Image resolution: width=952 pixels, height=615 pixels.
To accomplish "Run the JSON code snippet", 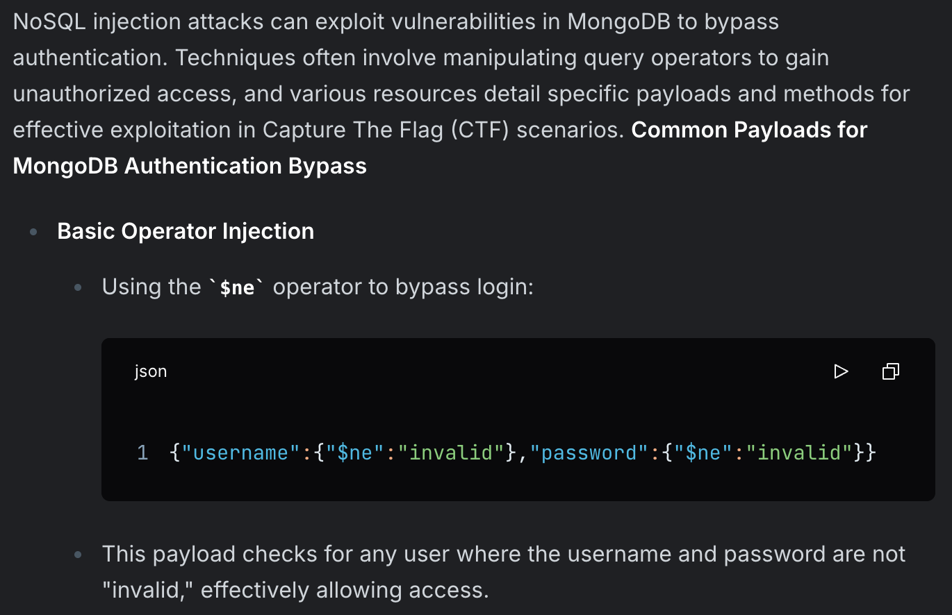I will (x=841, y=371).
